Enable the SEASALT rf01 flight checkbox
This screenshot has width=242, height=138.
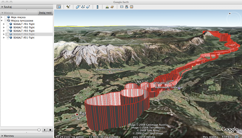tap(8, 24)
